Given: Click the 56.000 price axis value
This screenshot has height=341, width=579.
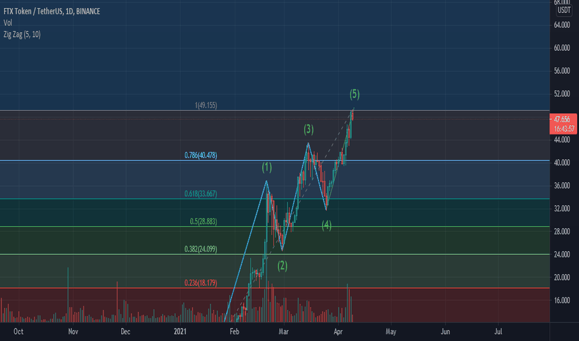Looking at the screenshot, I should tap(562, 71).
